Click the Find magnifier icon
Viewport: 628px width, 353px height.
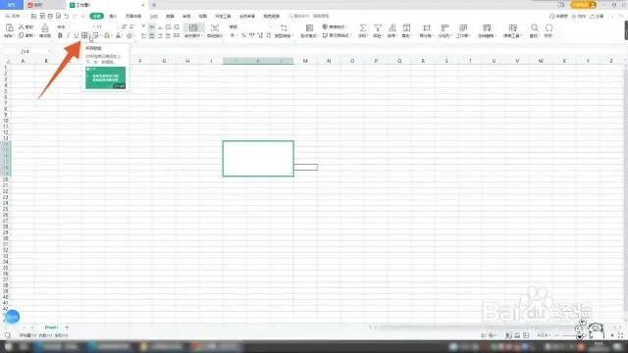[x=534, y=27]
